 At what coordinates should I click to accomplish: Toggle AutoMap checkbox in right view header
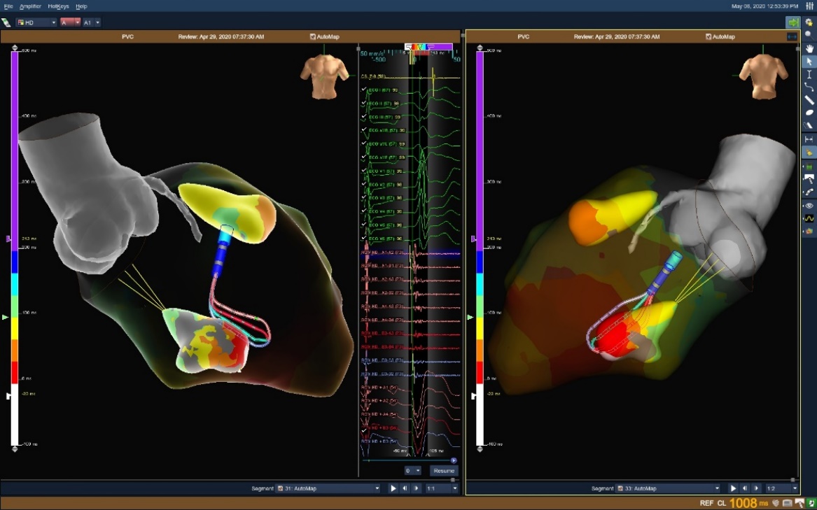point(708,37)
